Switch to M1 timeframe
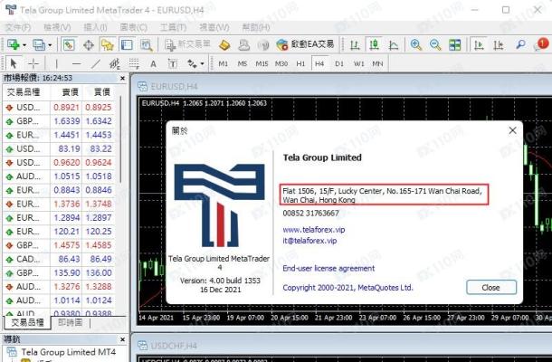552x362 pixels. [x=224, y=63]
